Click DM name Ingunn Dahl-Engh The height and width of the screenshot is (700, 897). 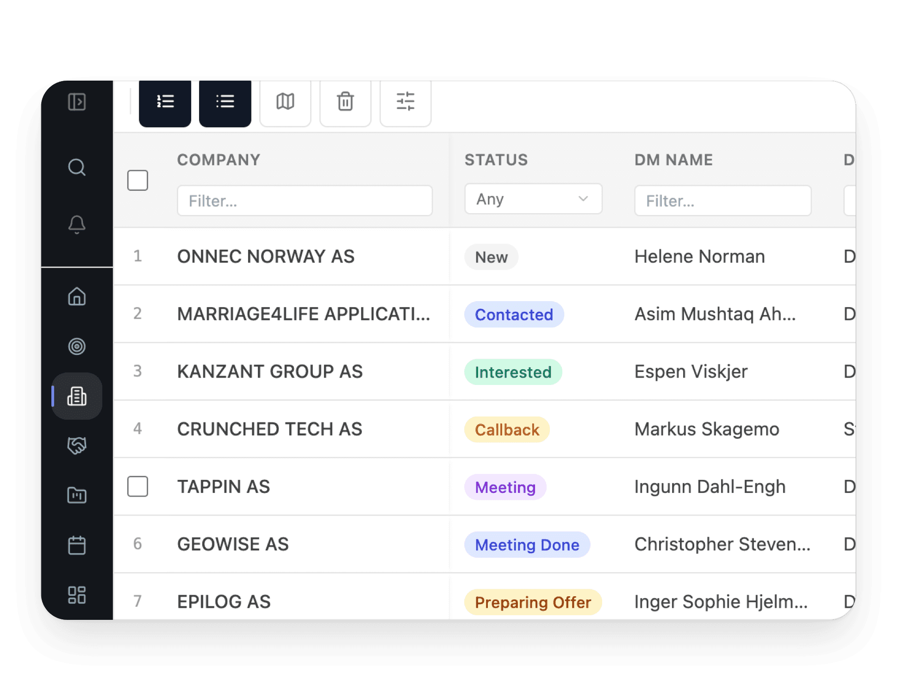coord(710,486)
